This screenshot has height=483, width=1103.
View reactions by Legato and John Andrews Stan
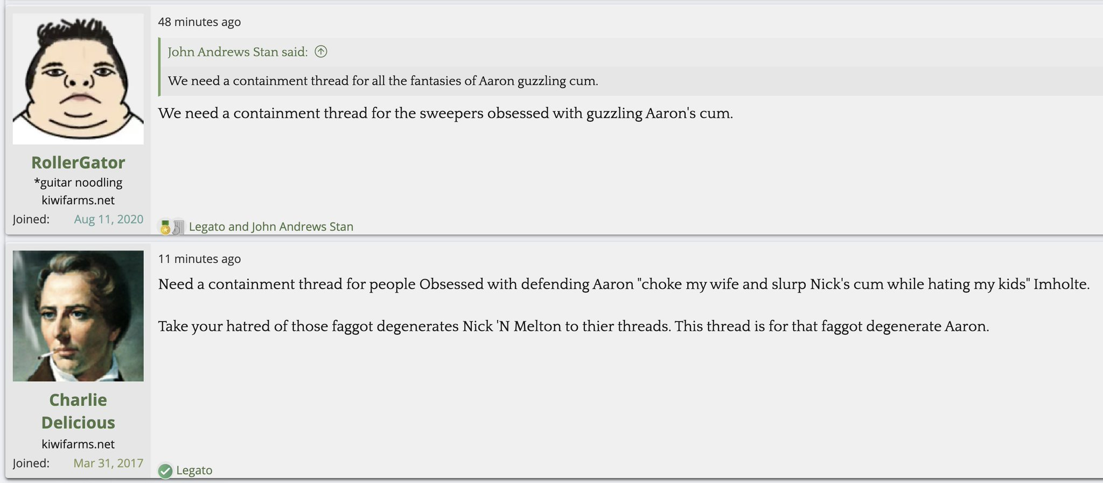point(271,227)
